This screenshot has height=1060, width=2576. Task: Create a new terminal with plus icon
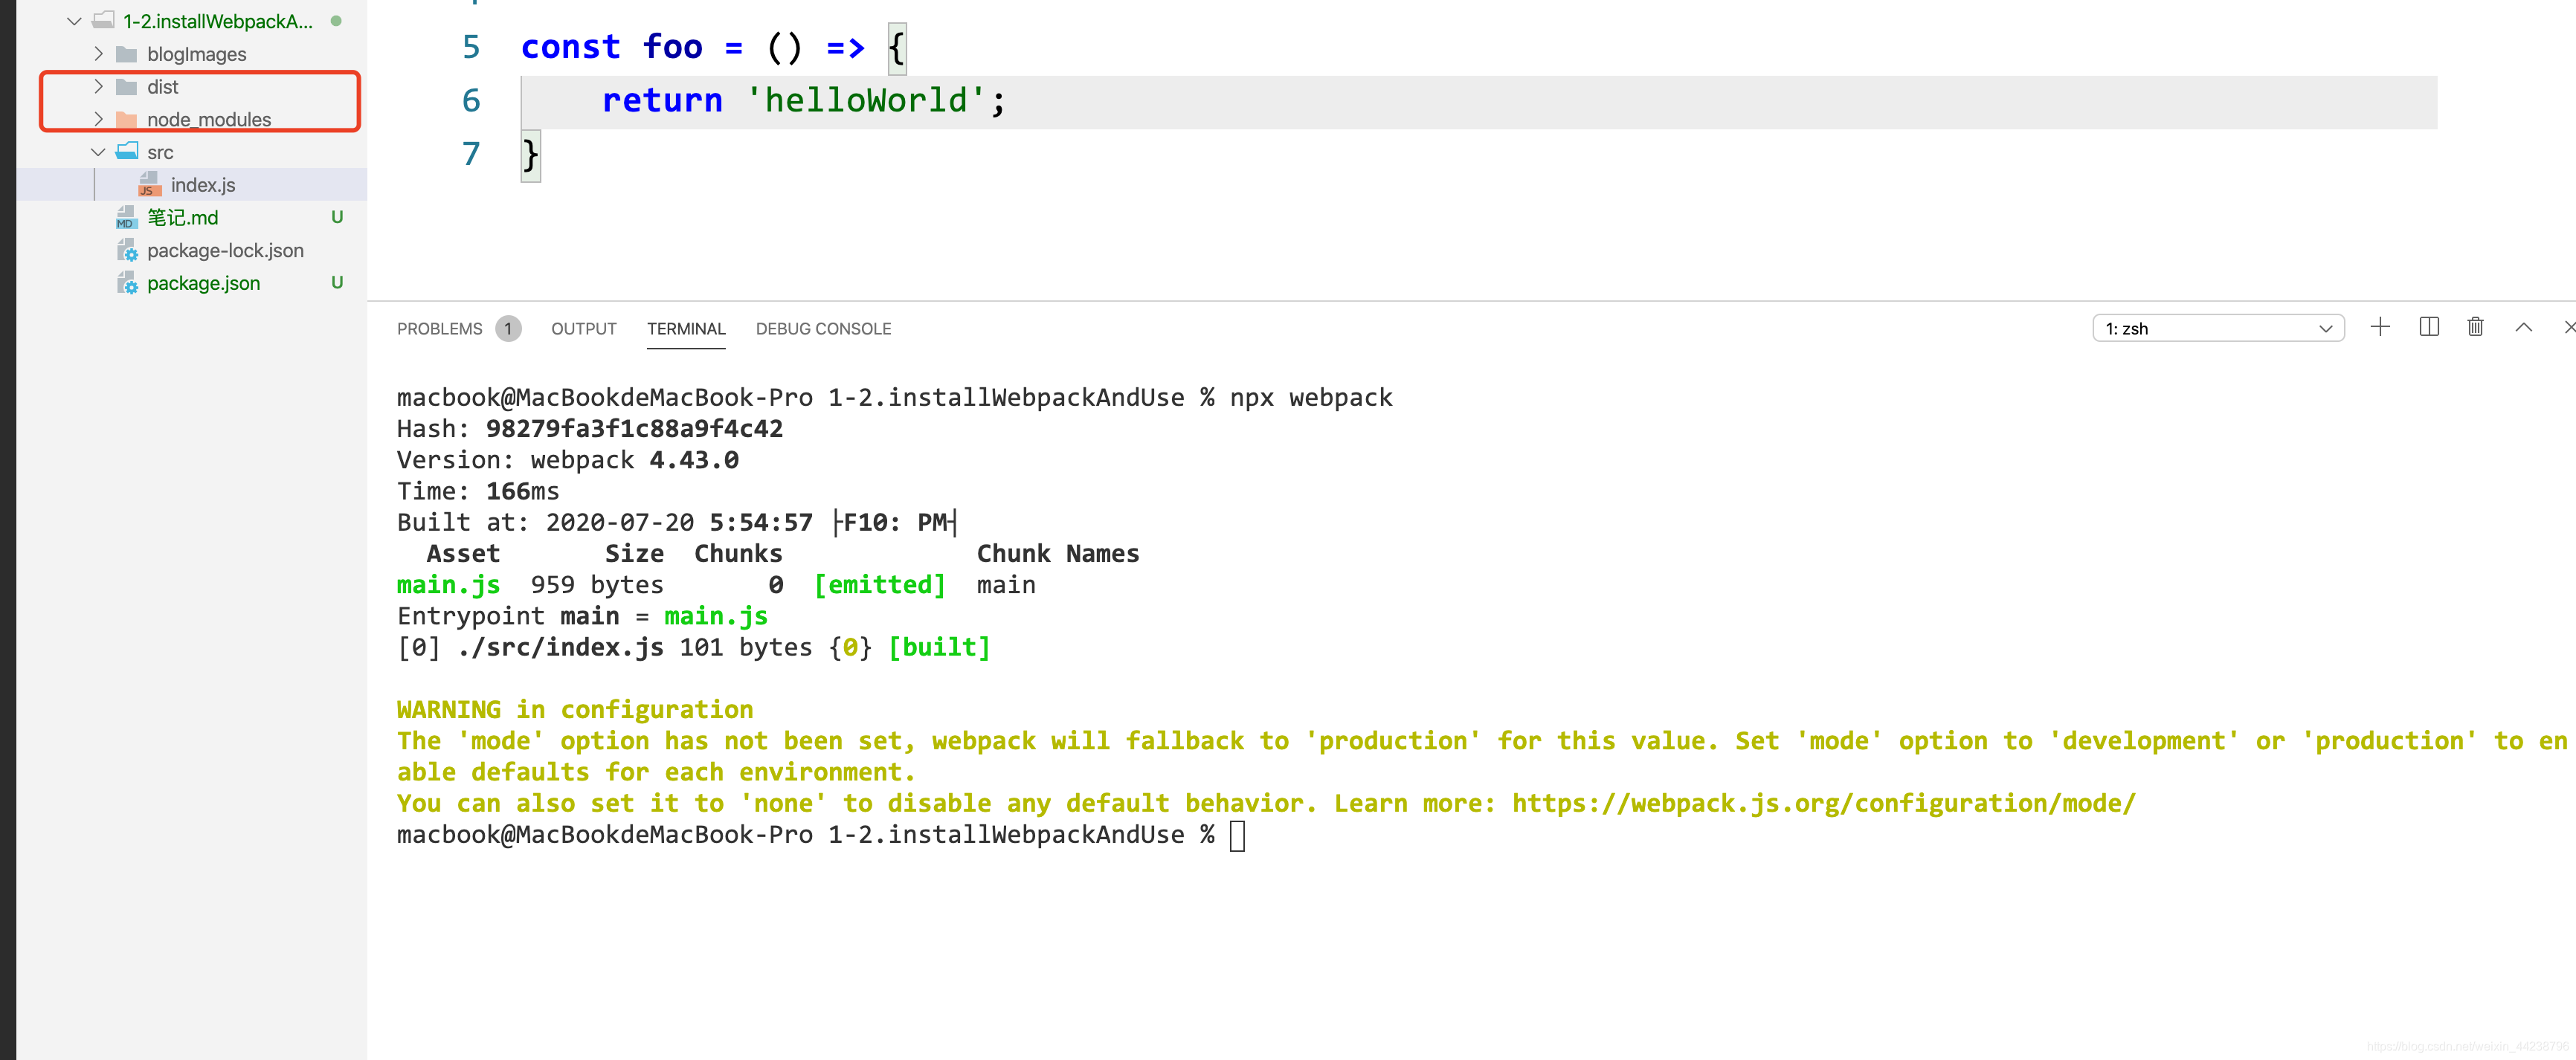tap(2380, 327)
